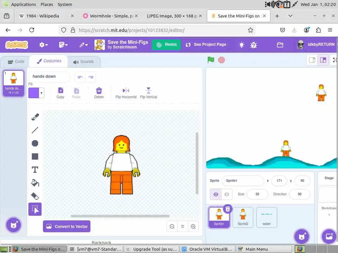The width and height of the screenshot is (338, 253).
Task: Click the Copy icon
Action: click(x=61, y=93)
